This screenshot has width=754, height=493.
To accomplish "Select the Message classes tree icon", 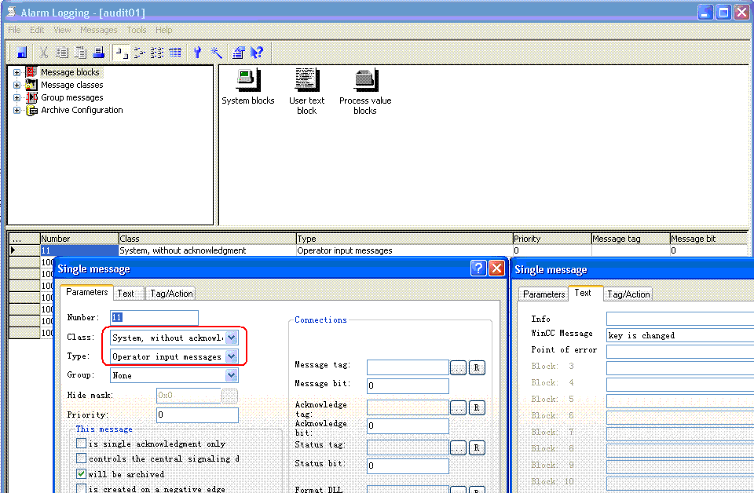I will click(31, 85).
